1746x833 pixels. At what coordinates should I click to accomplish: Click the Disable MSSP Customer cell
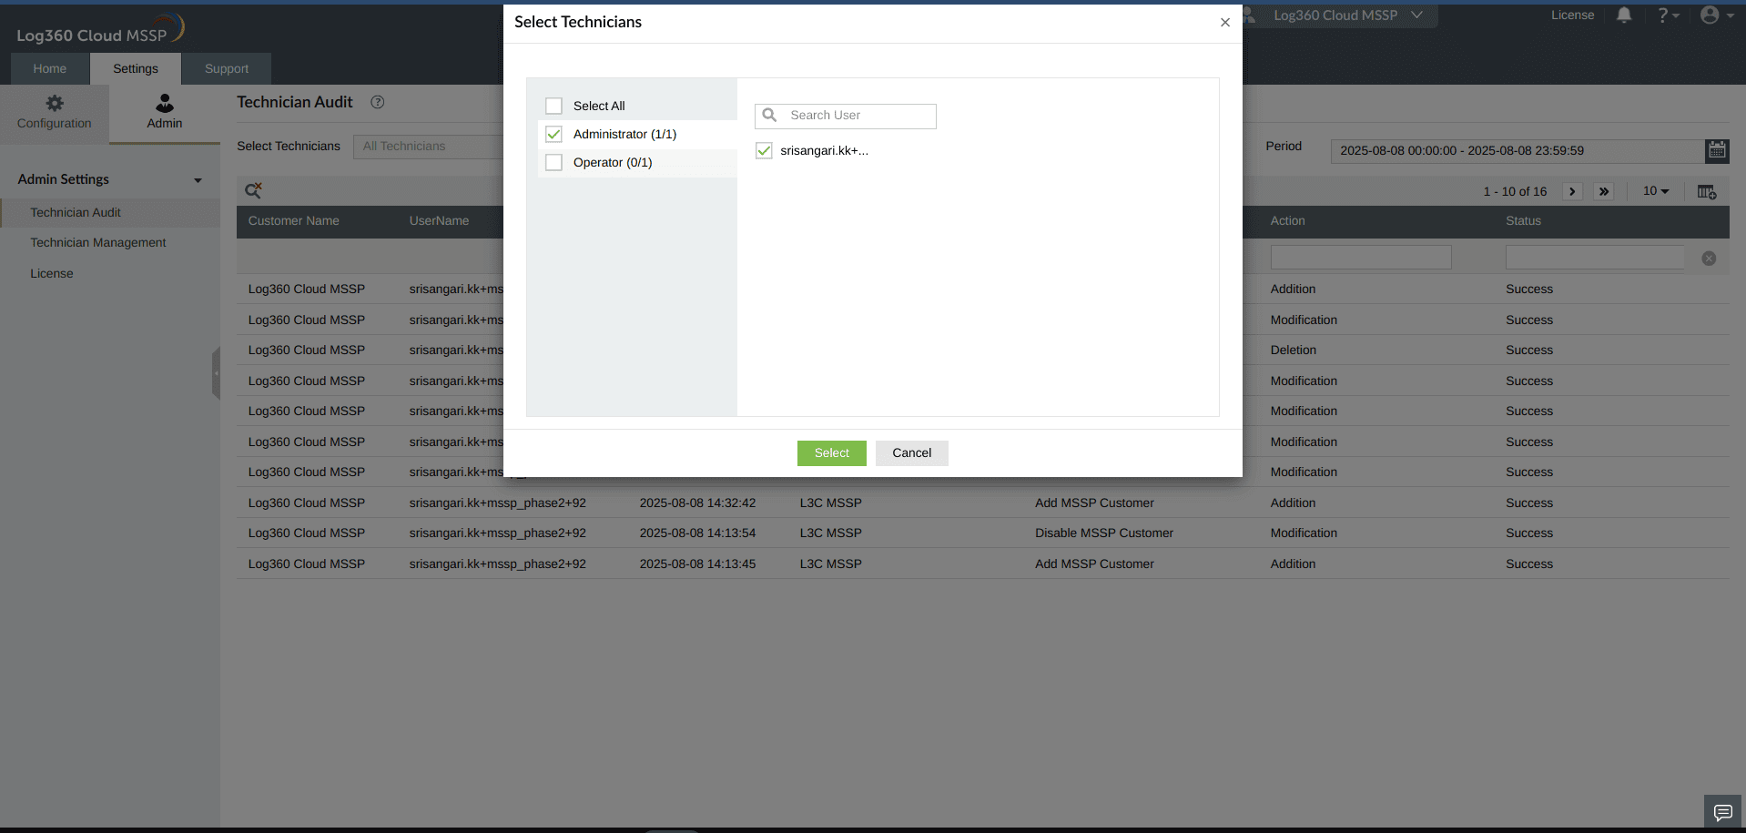tap(1104, 533)
